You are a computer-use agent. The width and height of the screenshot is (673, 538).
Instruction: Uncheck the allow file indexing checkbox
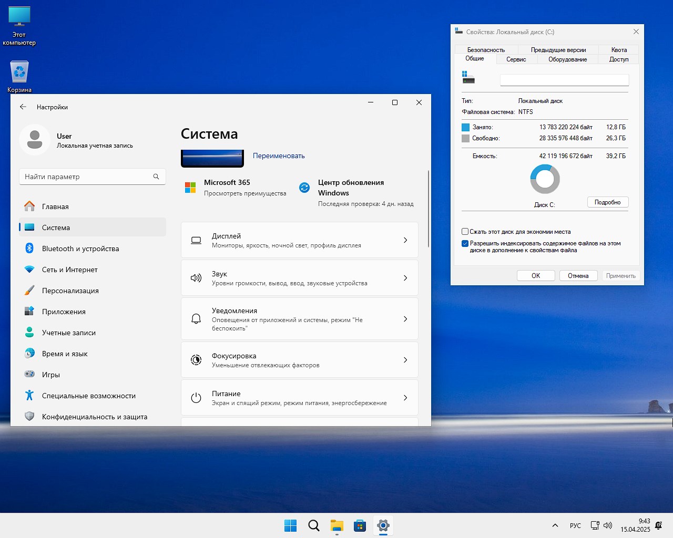pos(465,244)
